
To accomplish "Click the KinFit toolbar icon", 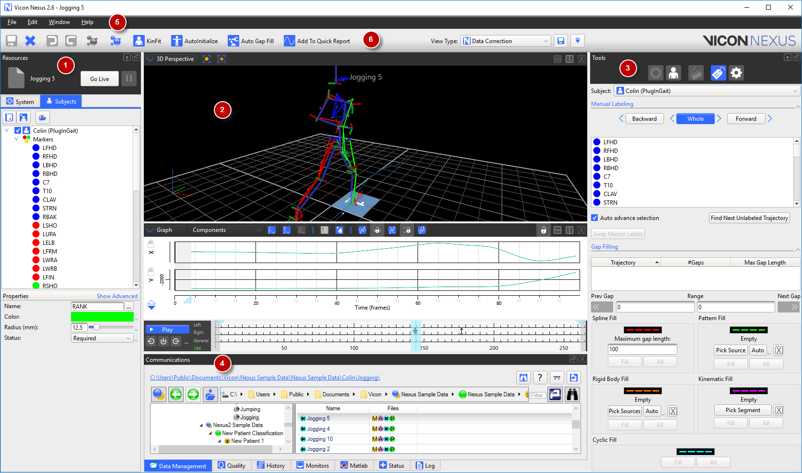I will (139, 41).
